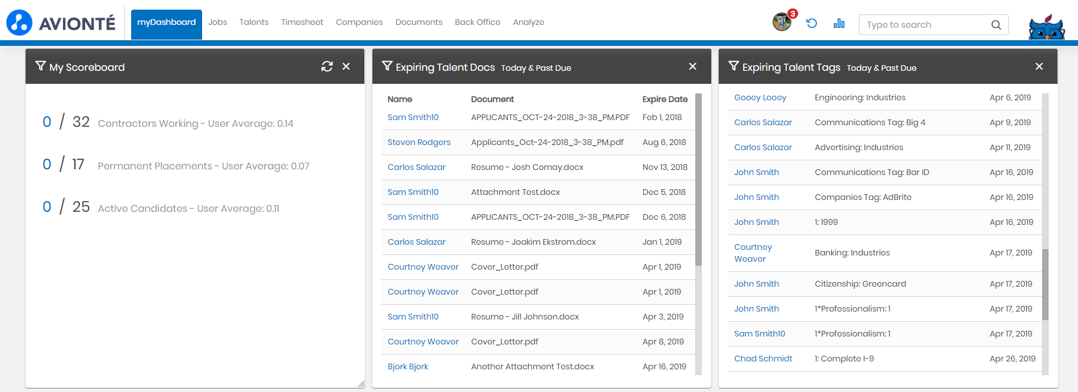The width and height of the screenshot is (1078, 392).
Task: Click the owl mascot user icon
Action: (1046, 27)
